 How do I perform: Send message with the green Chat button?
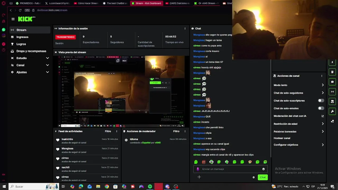[263, 177]
